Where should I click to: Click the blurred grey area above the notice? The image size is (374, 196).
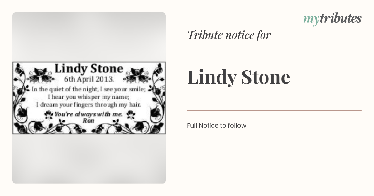pos(89,37)
